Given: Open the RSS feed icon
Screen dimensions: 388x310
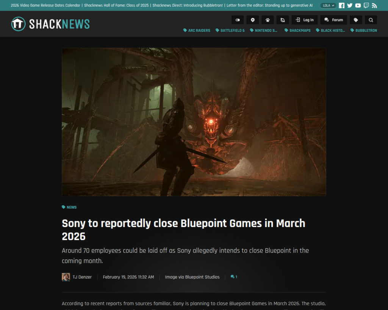Looking at the screenshot, I should (x=374, y=6).
